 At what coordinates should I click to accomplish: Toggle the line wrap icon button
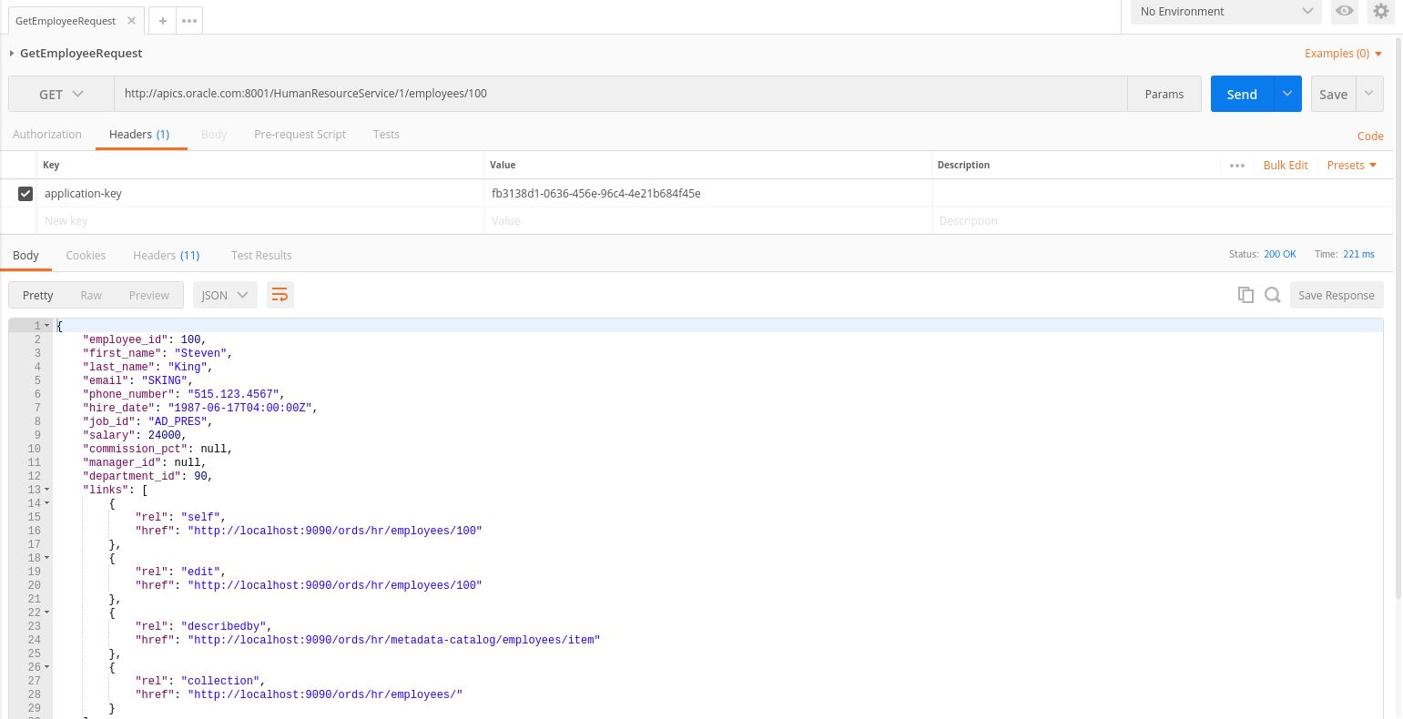tap(280, 295)
